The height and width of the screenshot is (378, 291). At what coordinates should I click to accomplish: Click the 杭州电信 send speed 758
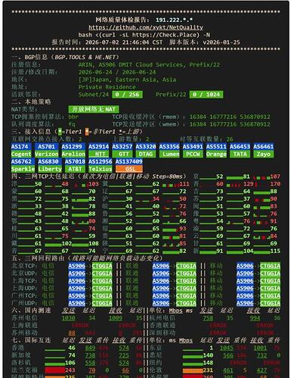click(x=208, y=318)
